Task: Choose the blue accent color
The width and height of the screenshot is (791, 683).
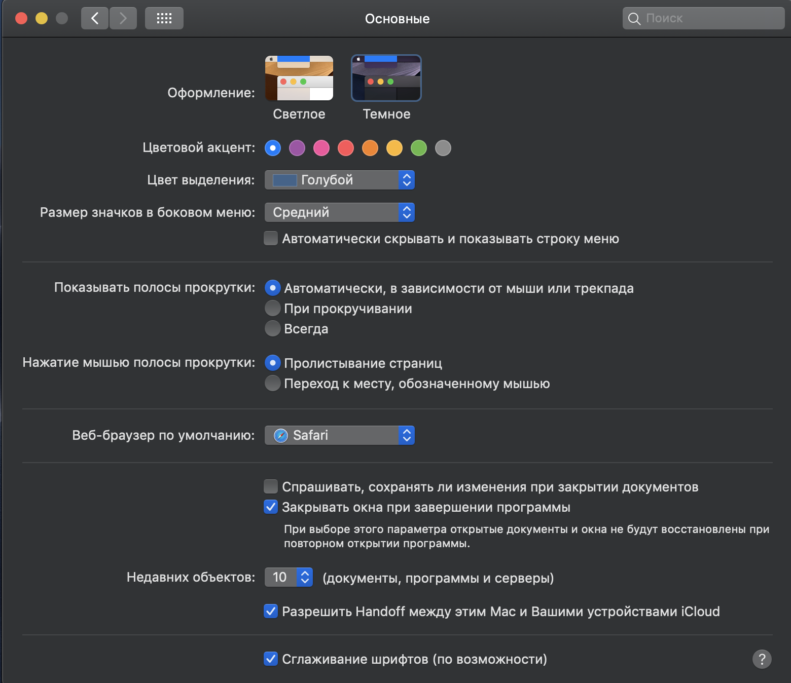Action: pyautogui.click(x=273, y=148)
